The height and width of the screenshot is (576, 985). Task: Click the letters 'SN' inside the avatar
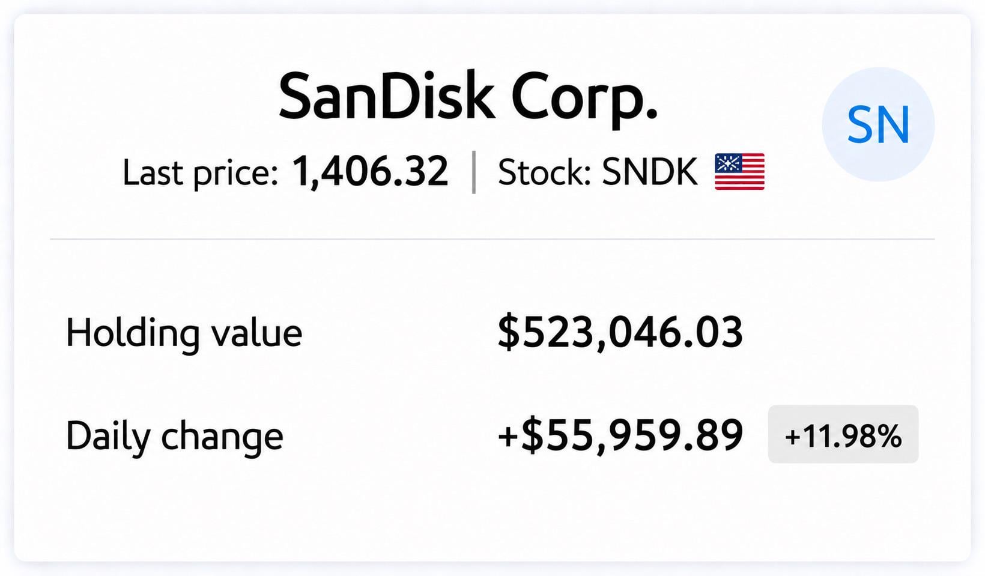pos(878,125)
